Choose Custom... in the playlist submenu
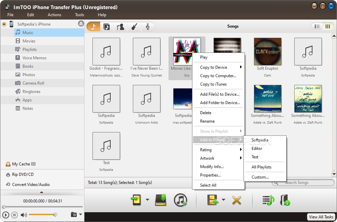 (265, 177)
